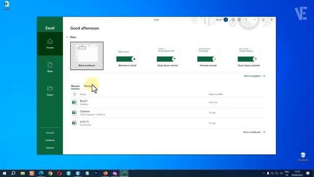The width and height of the screenshot is (314, 177).
Task: Launch Google Chrome from taskbar
Action: (50, 173)
